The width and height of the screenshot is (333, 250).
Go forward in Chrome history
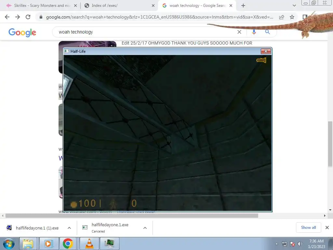[18, 17]
